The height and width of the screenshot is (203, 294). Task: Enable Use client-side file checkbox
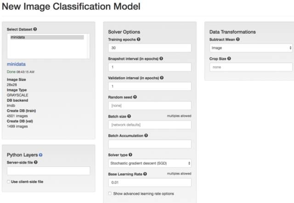coord(8,181)
